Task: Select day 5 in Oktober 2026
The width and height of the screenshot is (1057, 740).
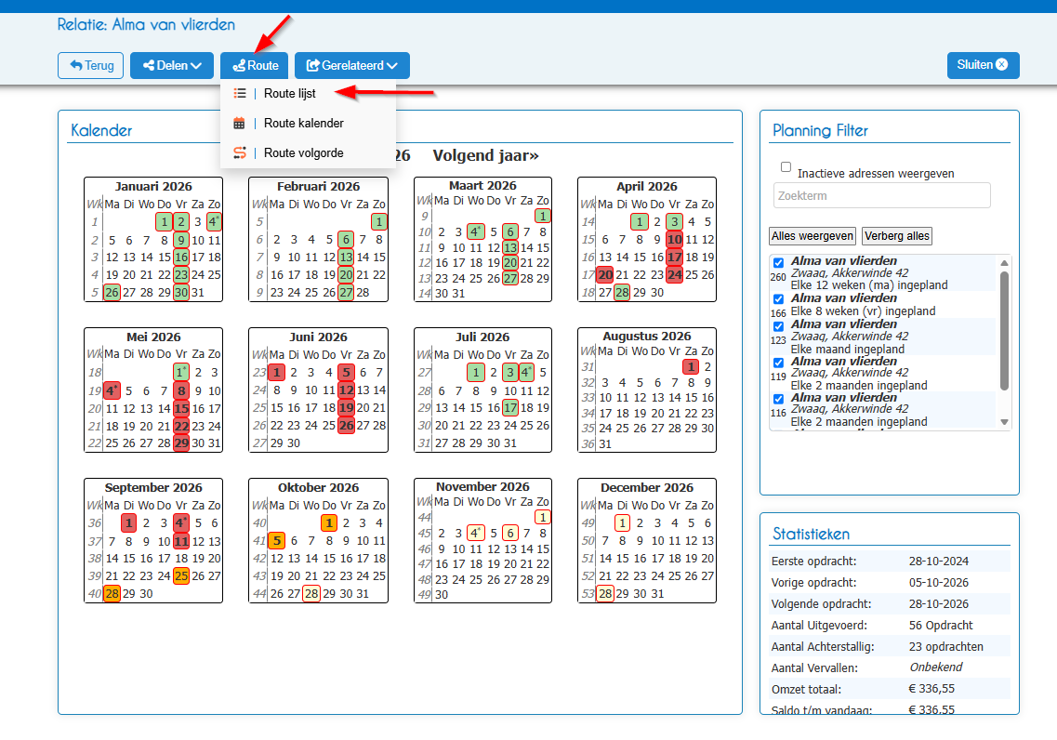Action: (x=276, y=540)
